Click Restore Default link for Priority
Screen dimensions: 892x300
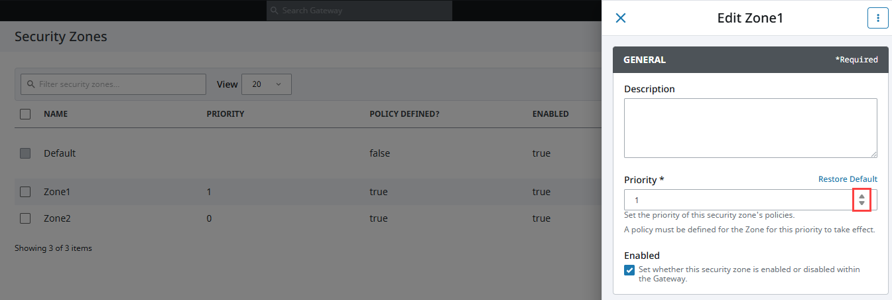pos(848,179)
